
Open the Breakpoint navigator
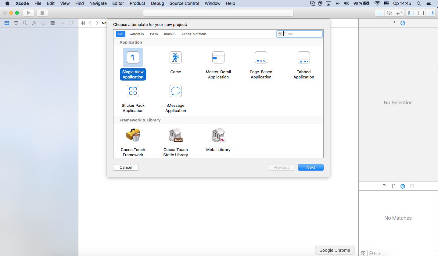(x=62, y=23)
